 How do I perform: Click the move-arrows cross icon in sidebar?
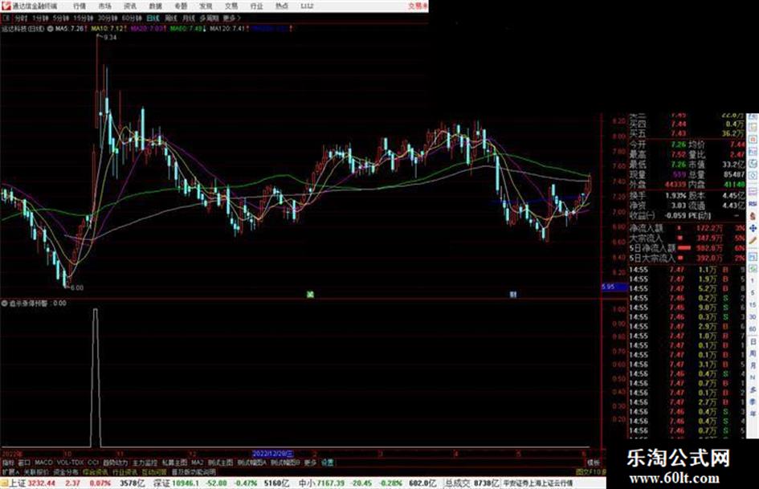753,229
